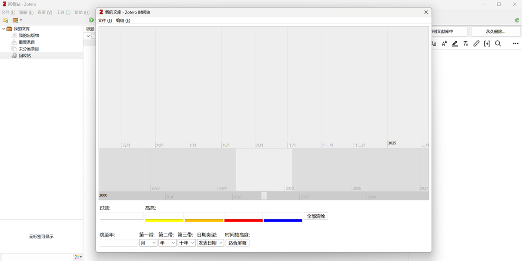Click the green add item icon
The height and width of the screenshot is (261, 522).
[91, 20]
